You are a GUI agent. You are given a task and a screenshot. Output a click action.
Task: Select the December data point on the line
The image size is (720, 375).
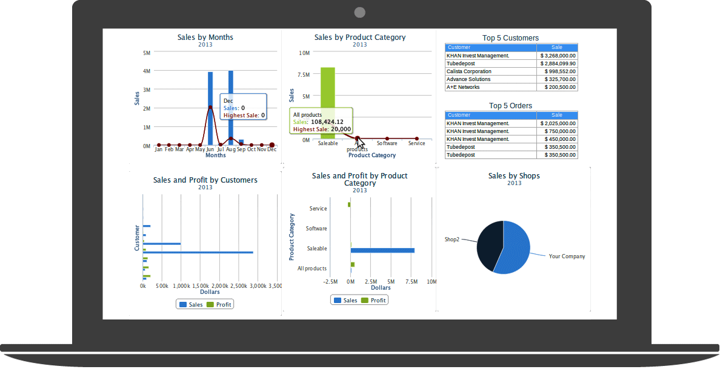click(272, 145)
